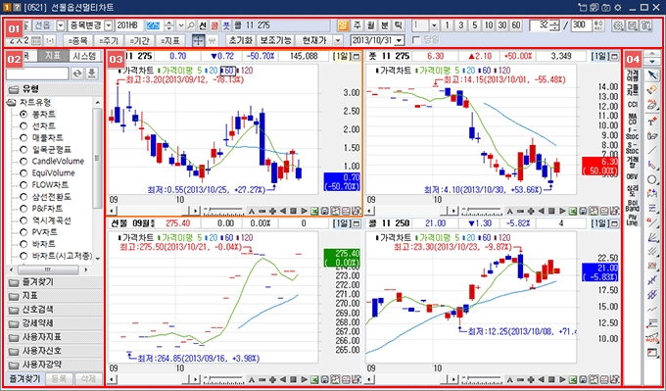Click the 초기화 button
This screenshot has width=666, height=391.
pyautogui.click(x=241, y=40)
